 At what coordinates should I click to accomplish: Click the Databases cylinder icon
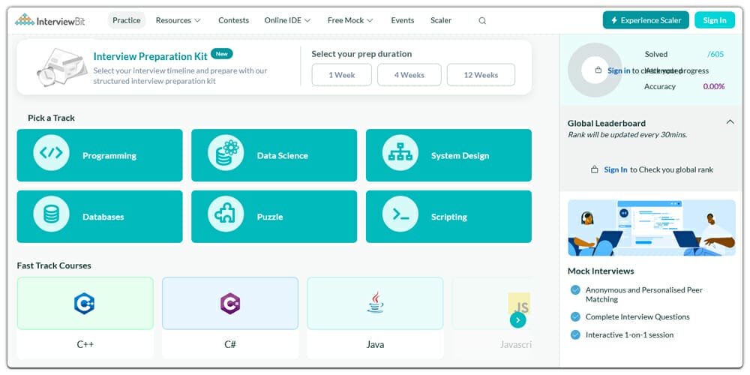[x=51, y=215]
